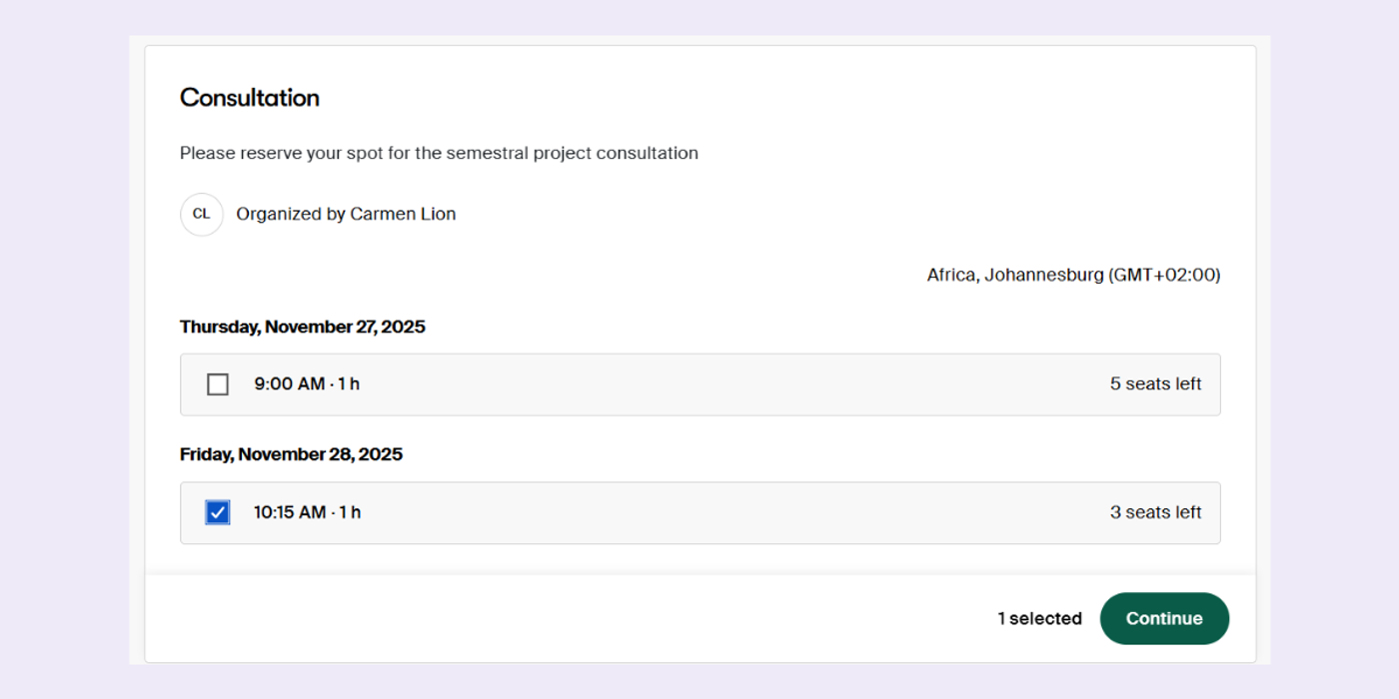Click the Organized by Carmen Lion link
1399x699 pixels.
(x=346, y=214)
